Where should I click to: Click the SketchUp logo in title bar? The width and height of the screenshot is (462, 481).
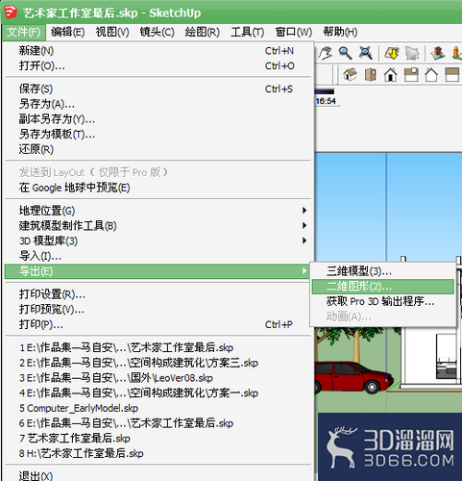(x=11, y=13)
